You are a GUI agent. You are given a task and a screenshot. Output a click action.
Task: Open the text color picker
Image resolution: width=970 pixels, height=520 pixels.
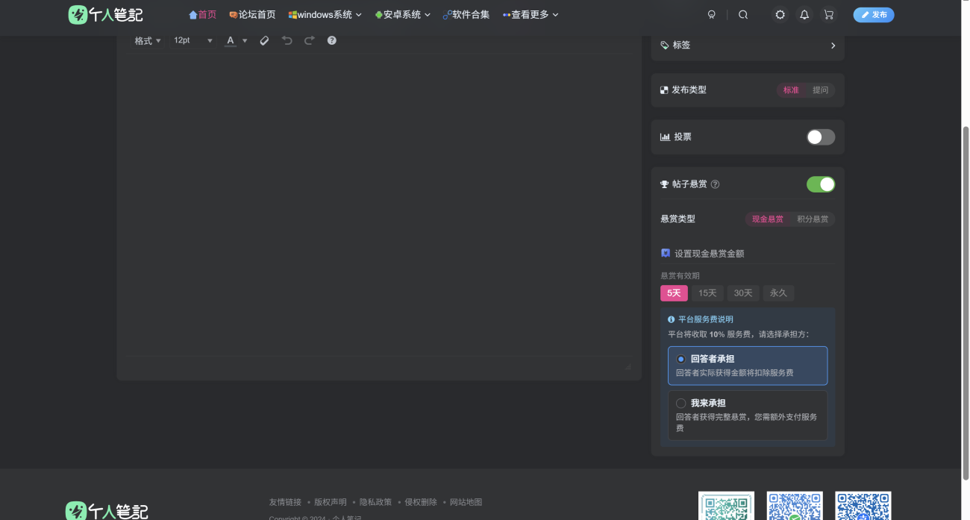coord(231,40)
